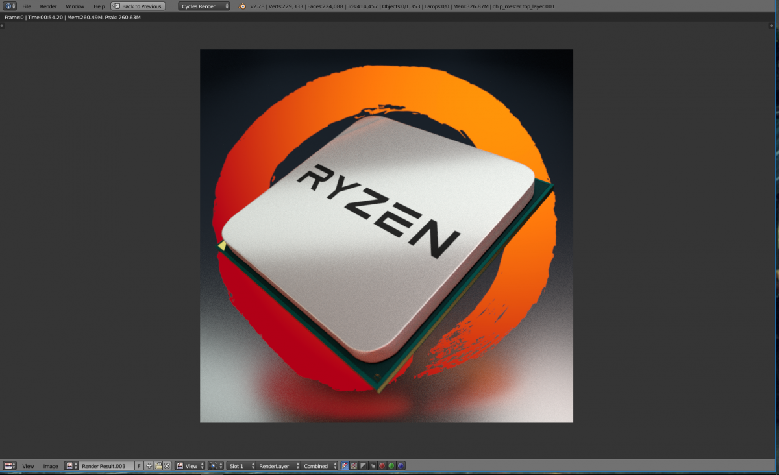Toggle the fake user F button

[139, 466]
